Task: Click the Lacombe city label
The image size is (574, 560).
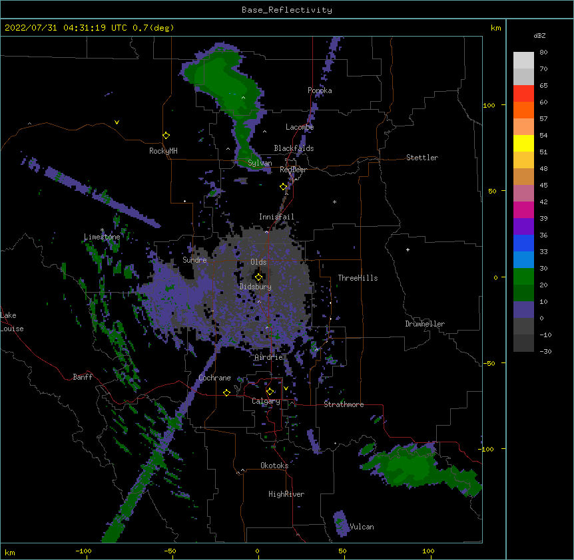Action: (x=300, y=127)
